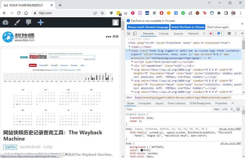Toggle the .cls class editor
This screenshot has width=245, height=158.
[224, 109]
